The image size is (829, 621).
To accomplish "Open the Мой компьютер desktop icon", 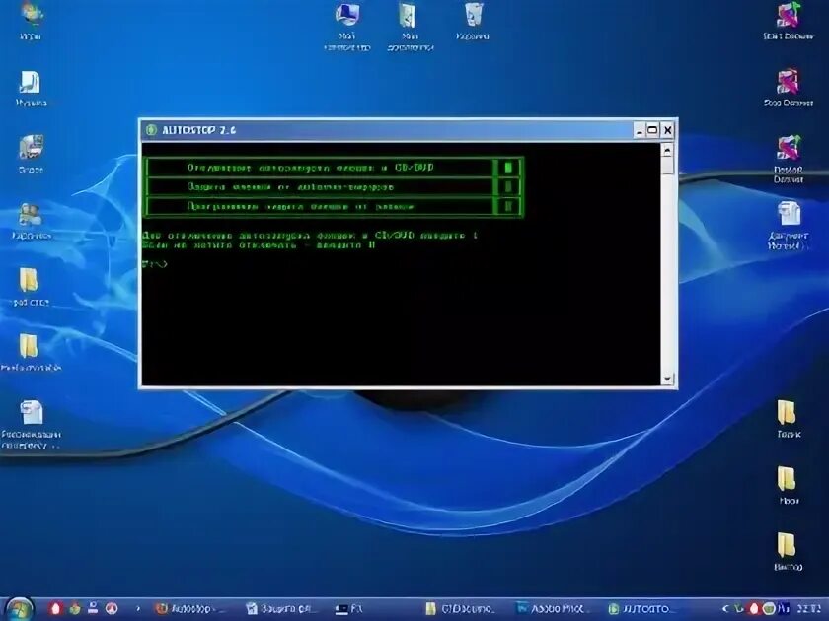I will 346,27.
